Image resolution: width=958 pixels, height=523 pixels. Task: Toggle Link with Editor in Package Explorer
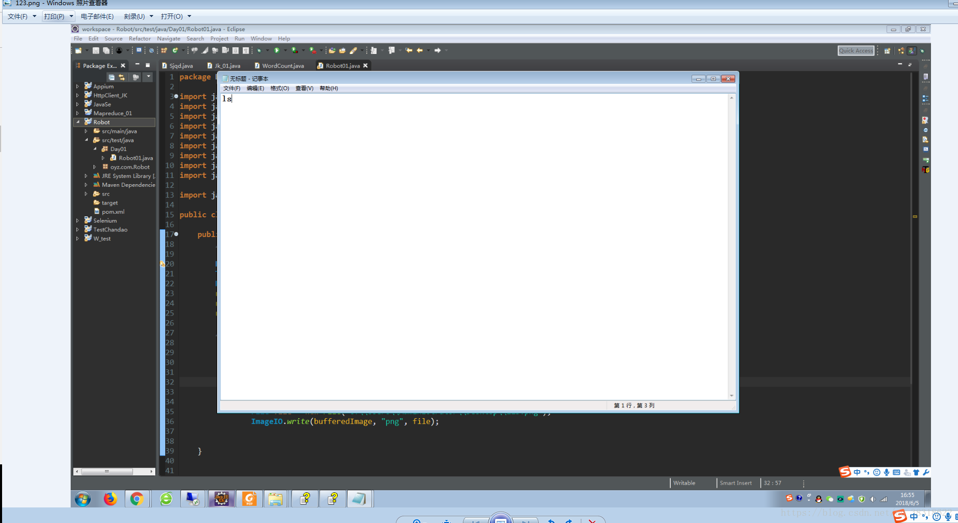coord(122,77)
